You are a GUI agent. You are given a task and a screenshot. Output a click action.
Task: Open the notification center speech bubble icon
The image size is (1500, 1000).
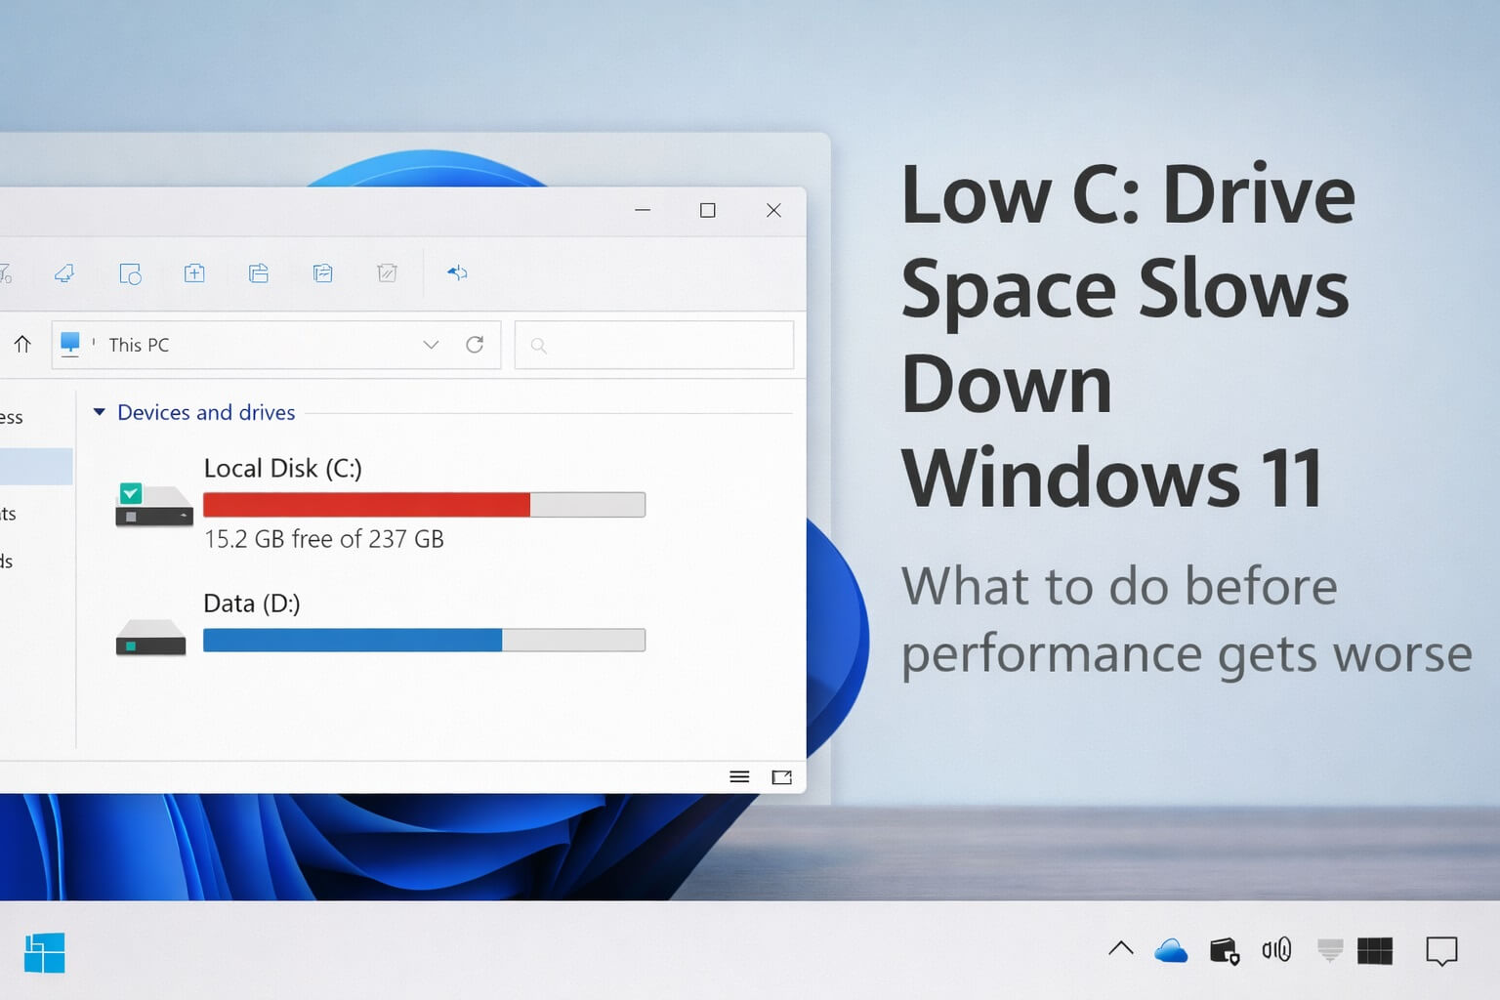[x=1440, y=950]
